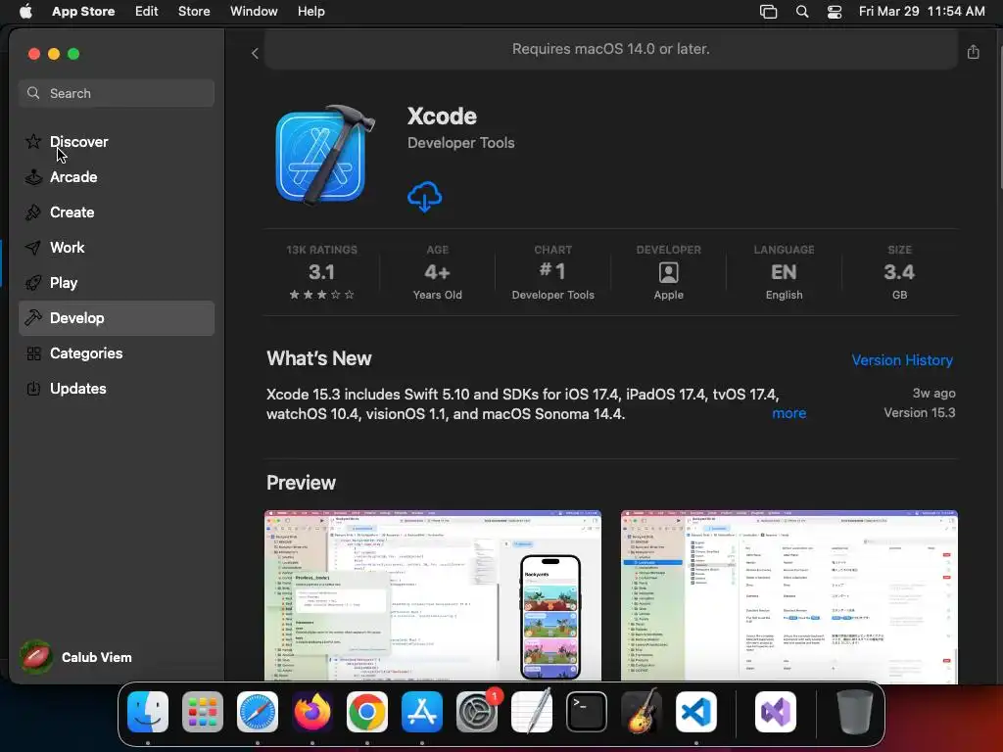Open Launchpad from the dock
The height and width of the screenshot is (752, 1003).
coord(202,712)
